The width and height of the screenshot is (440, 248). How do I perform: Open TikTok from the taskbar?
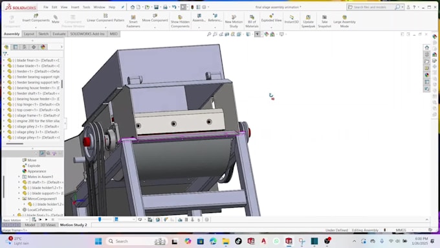pos(238,242)
